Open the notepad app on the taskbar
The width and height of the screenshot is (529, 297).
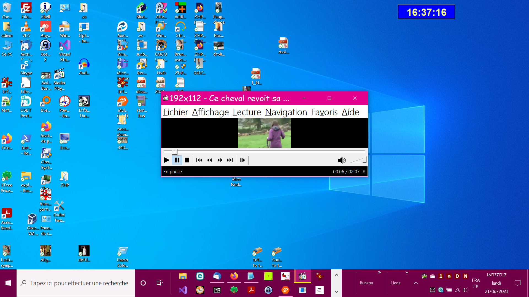click(251, 276)
